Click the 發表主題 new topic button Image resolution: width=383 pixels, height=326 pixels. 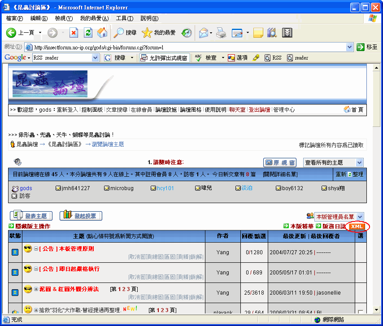(31, 216)
